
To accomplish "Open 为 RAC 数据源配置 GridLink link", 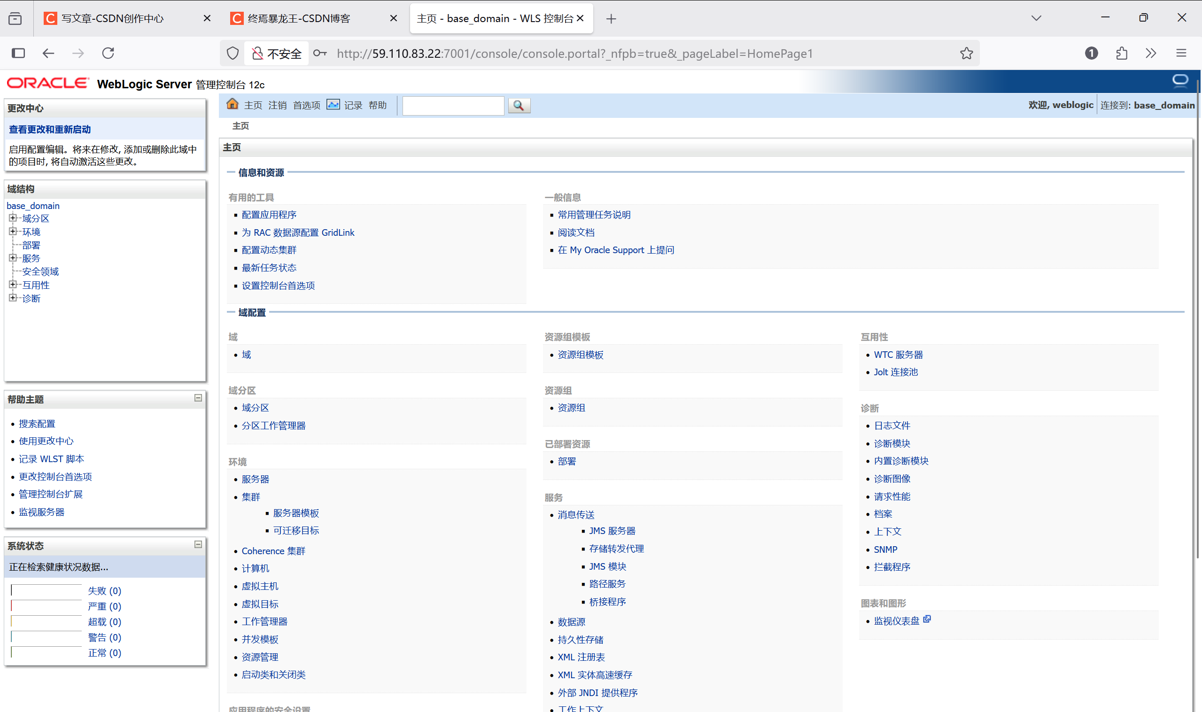I will [x=298, y=232].
